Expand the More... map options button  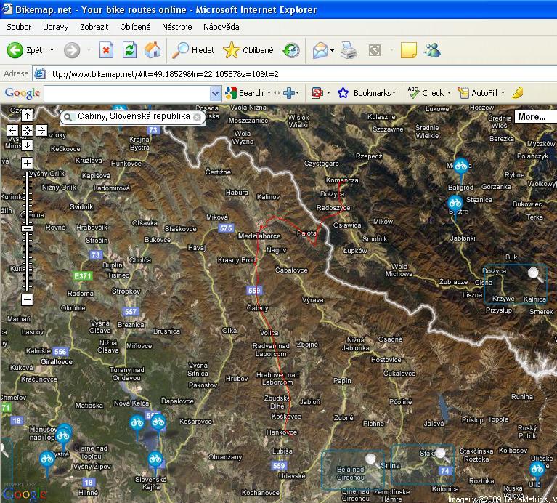click(532, 117)
